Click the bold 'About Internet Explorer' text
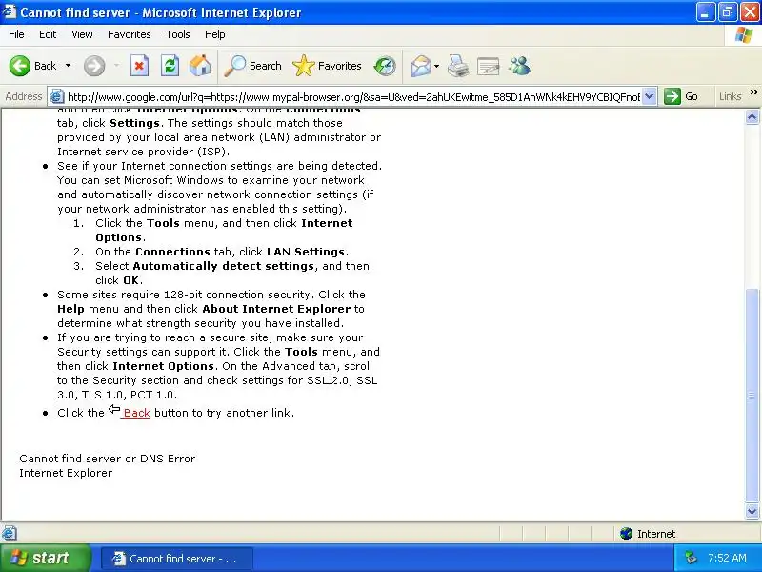Screen dimensions: 762x572 [276, 309]
